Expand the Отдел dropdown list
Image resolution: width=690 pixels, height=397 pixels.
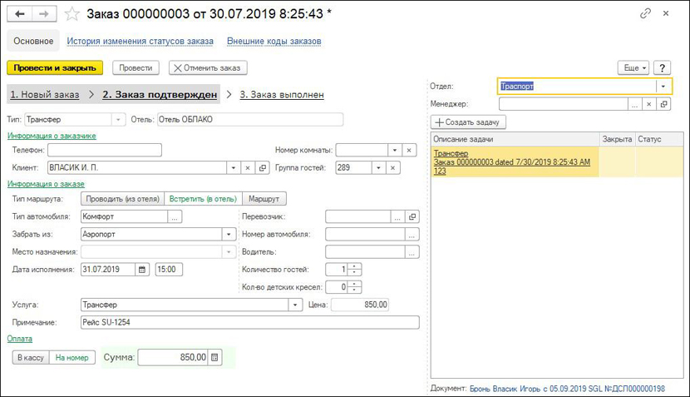point(663,86)
